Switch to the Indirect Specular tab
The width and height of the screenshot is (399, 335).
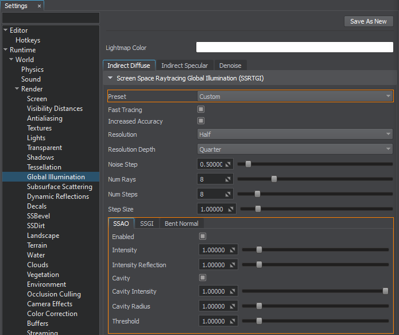click(184, 66)
